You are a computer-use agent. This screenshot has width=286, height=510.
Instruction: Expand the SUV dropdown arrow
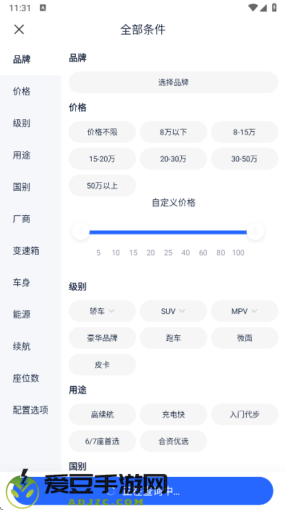pos(182,311)
